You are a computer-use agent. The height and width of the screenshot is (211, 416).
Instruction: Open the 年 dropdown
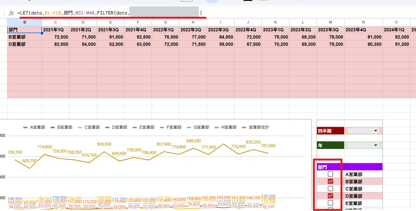[x=363, y=145]
